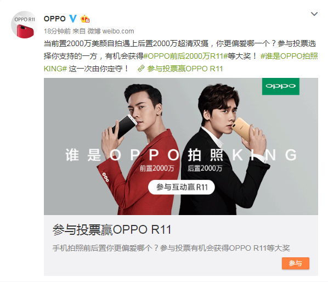Screen dimensions: 328x282
Task: Click the 后置2000万 label in banner
Action: click(x=205, y=168)
